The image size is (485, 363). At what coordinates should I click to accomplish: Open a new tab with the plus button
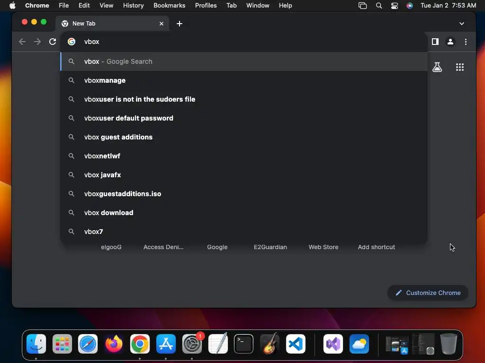coord(180,24)
